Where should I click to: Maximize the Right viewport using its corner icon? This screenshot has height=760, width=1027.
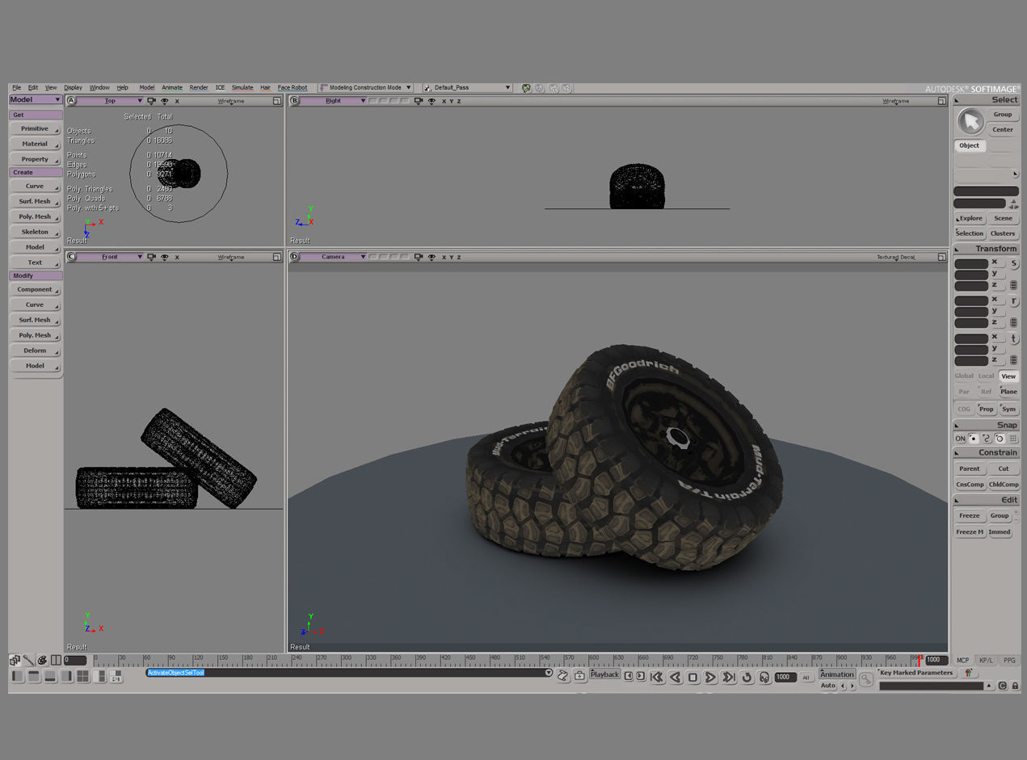[942, 101]
